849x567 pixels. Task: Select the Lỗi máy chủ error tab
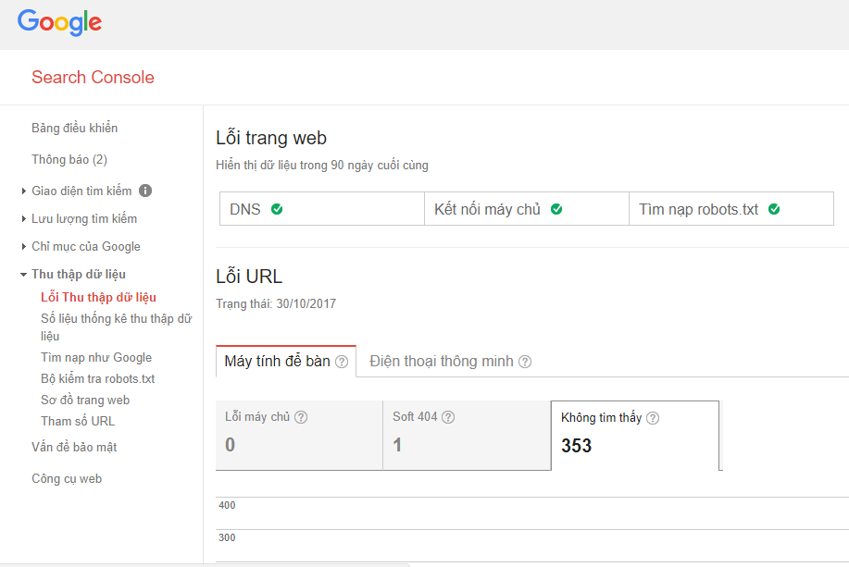[x=299, y=435]
